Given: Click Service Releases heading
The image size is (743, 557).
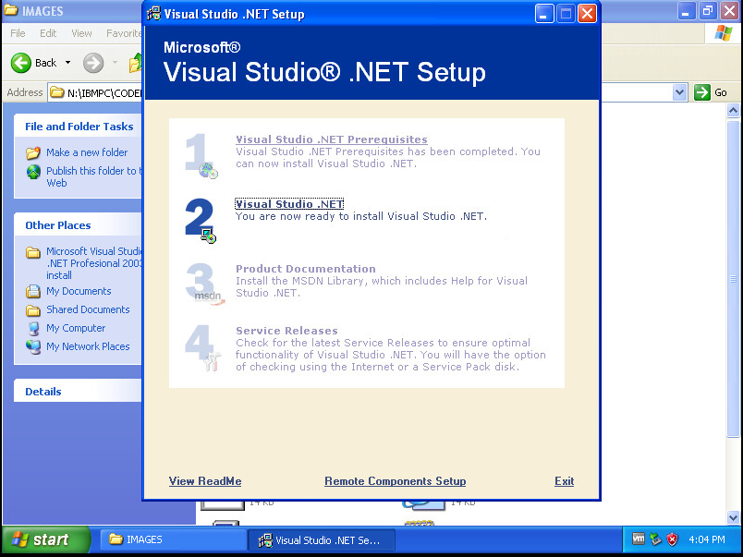Looking at the screenshot, I should pos(286,331).
